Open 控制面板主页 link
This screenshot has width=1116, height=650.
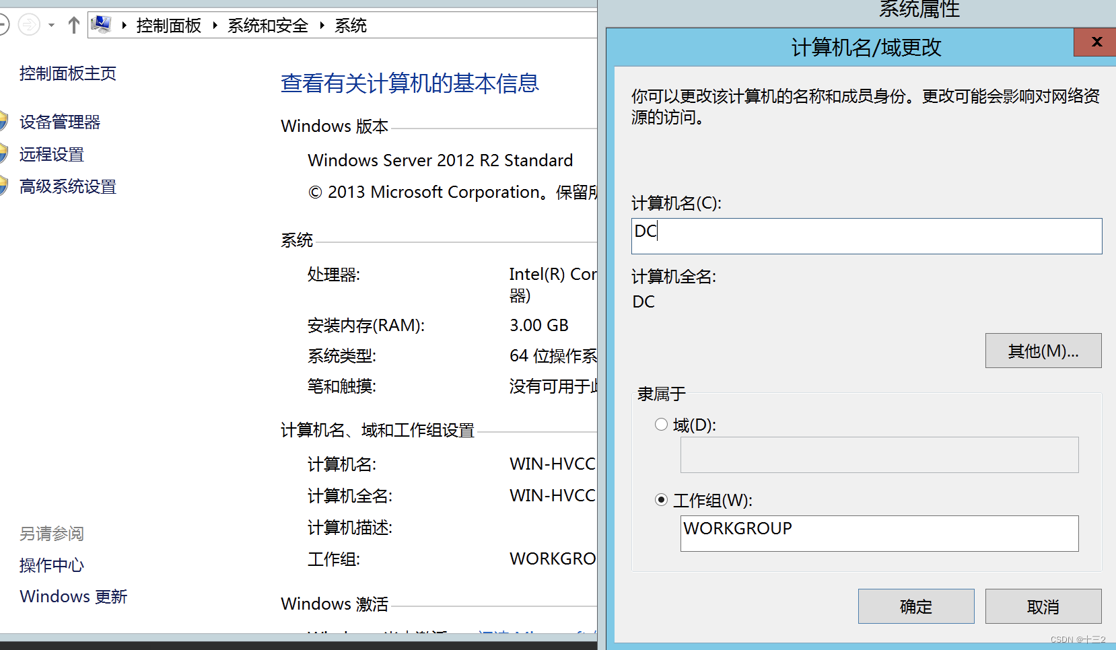(x=68, y=73)
